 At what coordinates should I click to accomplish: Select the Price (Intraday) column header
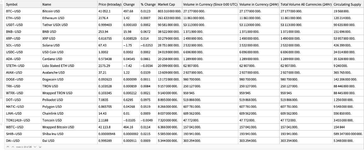(110, 4)
